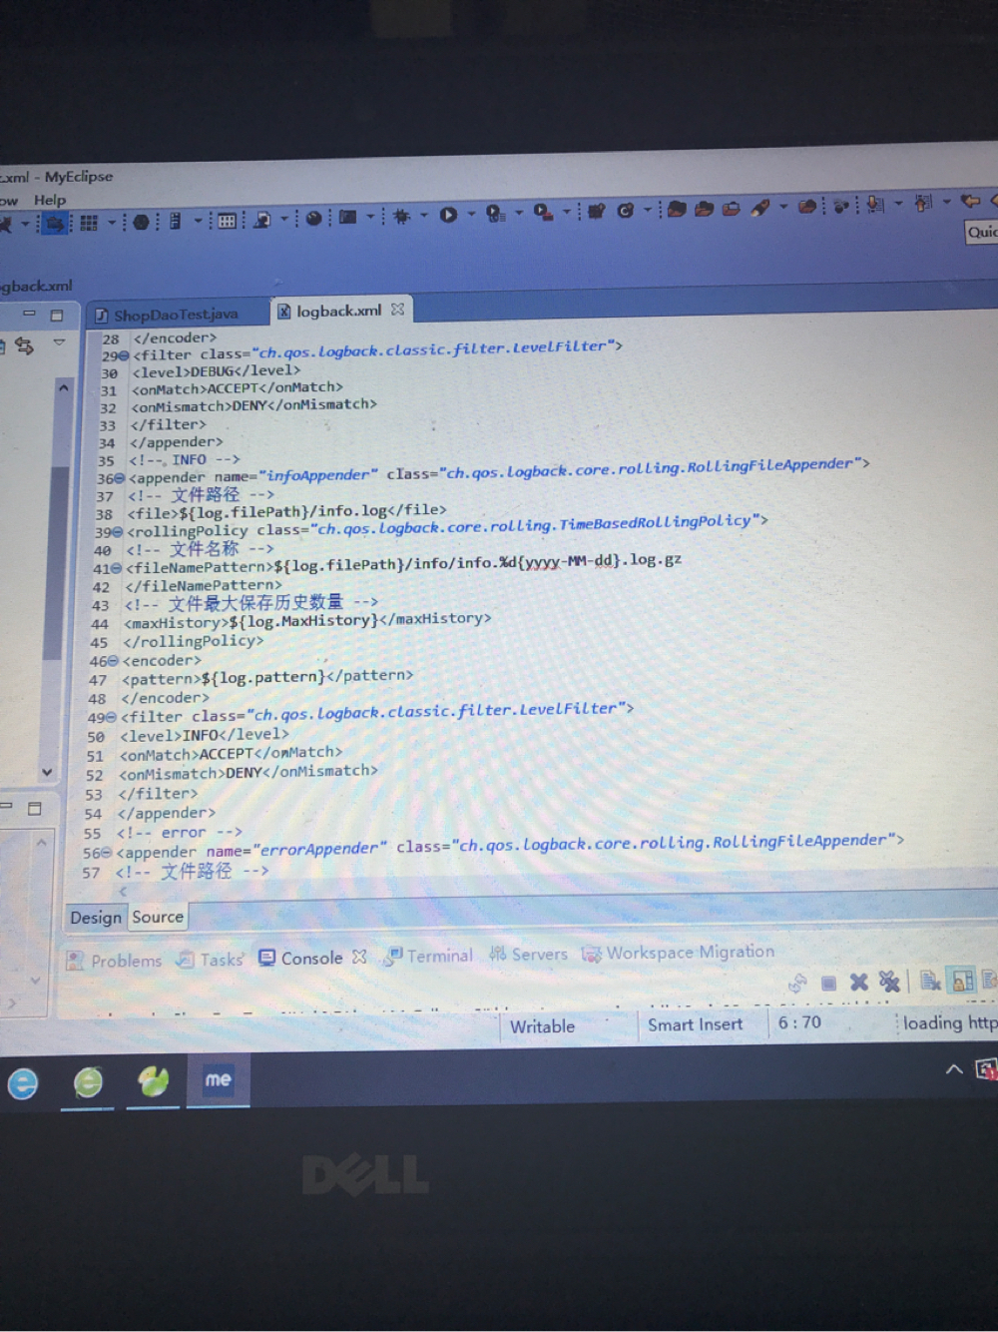
Task: Switch to Design view tab
Action: (x=96, y=918)
